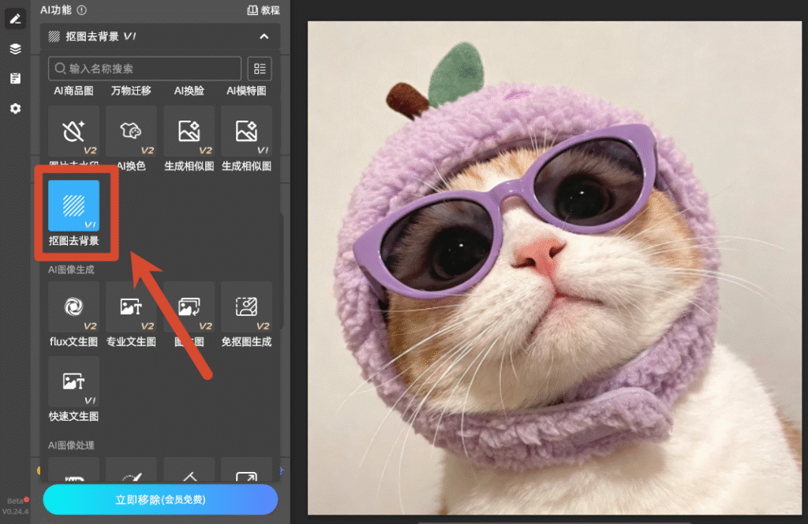This screenshot has height=524, width=808.
Task: Open the AI换色 tool
Action: pyautogui.click(x=131, y=132)
